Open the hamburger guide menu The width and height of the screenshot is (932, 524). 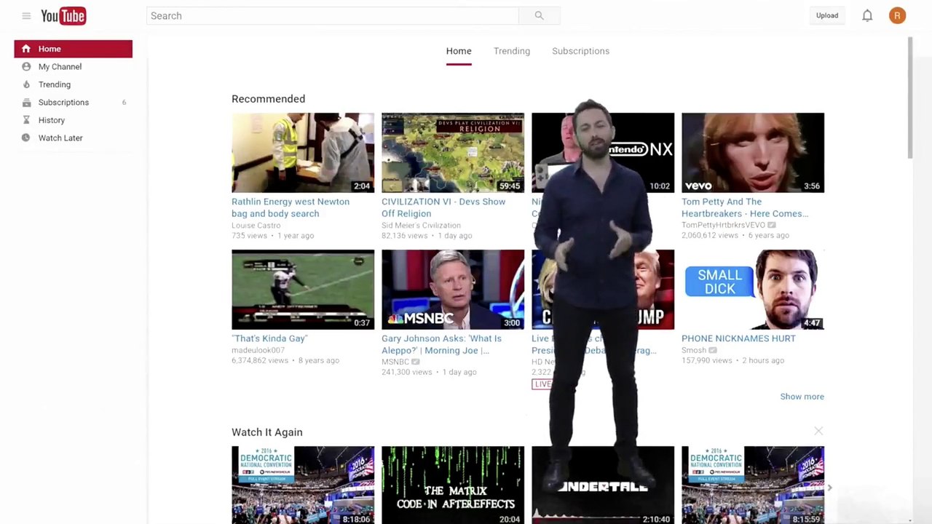[x=26, y=15]
